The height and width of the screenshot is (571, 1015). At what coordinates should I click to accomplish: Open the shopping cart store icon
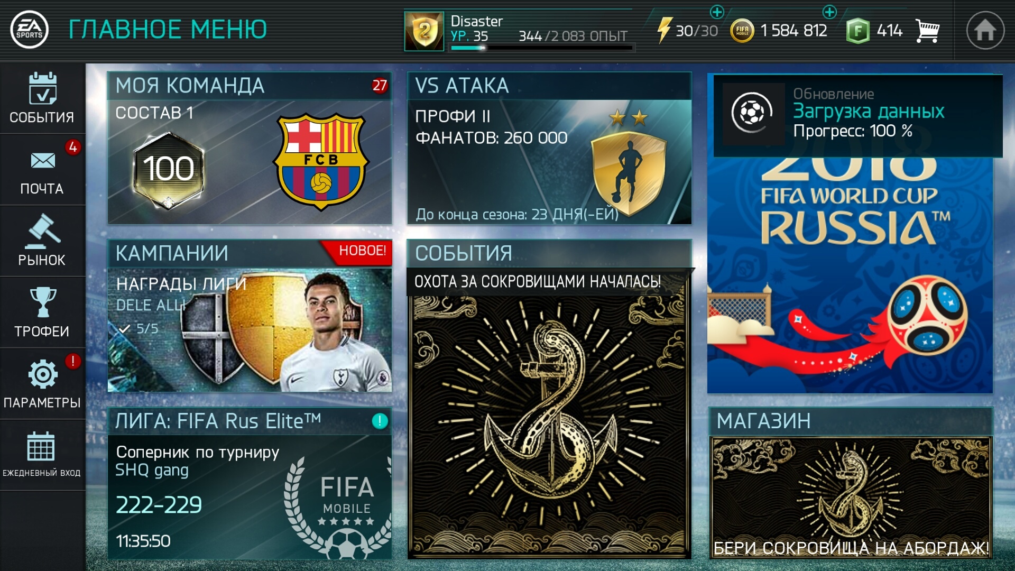(x=927, y=31)
